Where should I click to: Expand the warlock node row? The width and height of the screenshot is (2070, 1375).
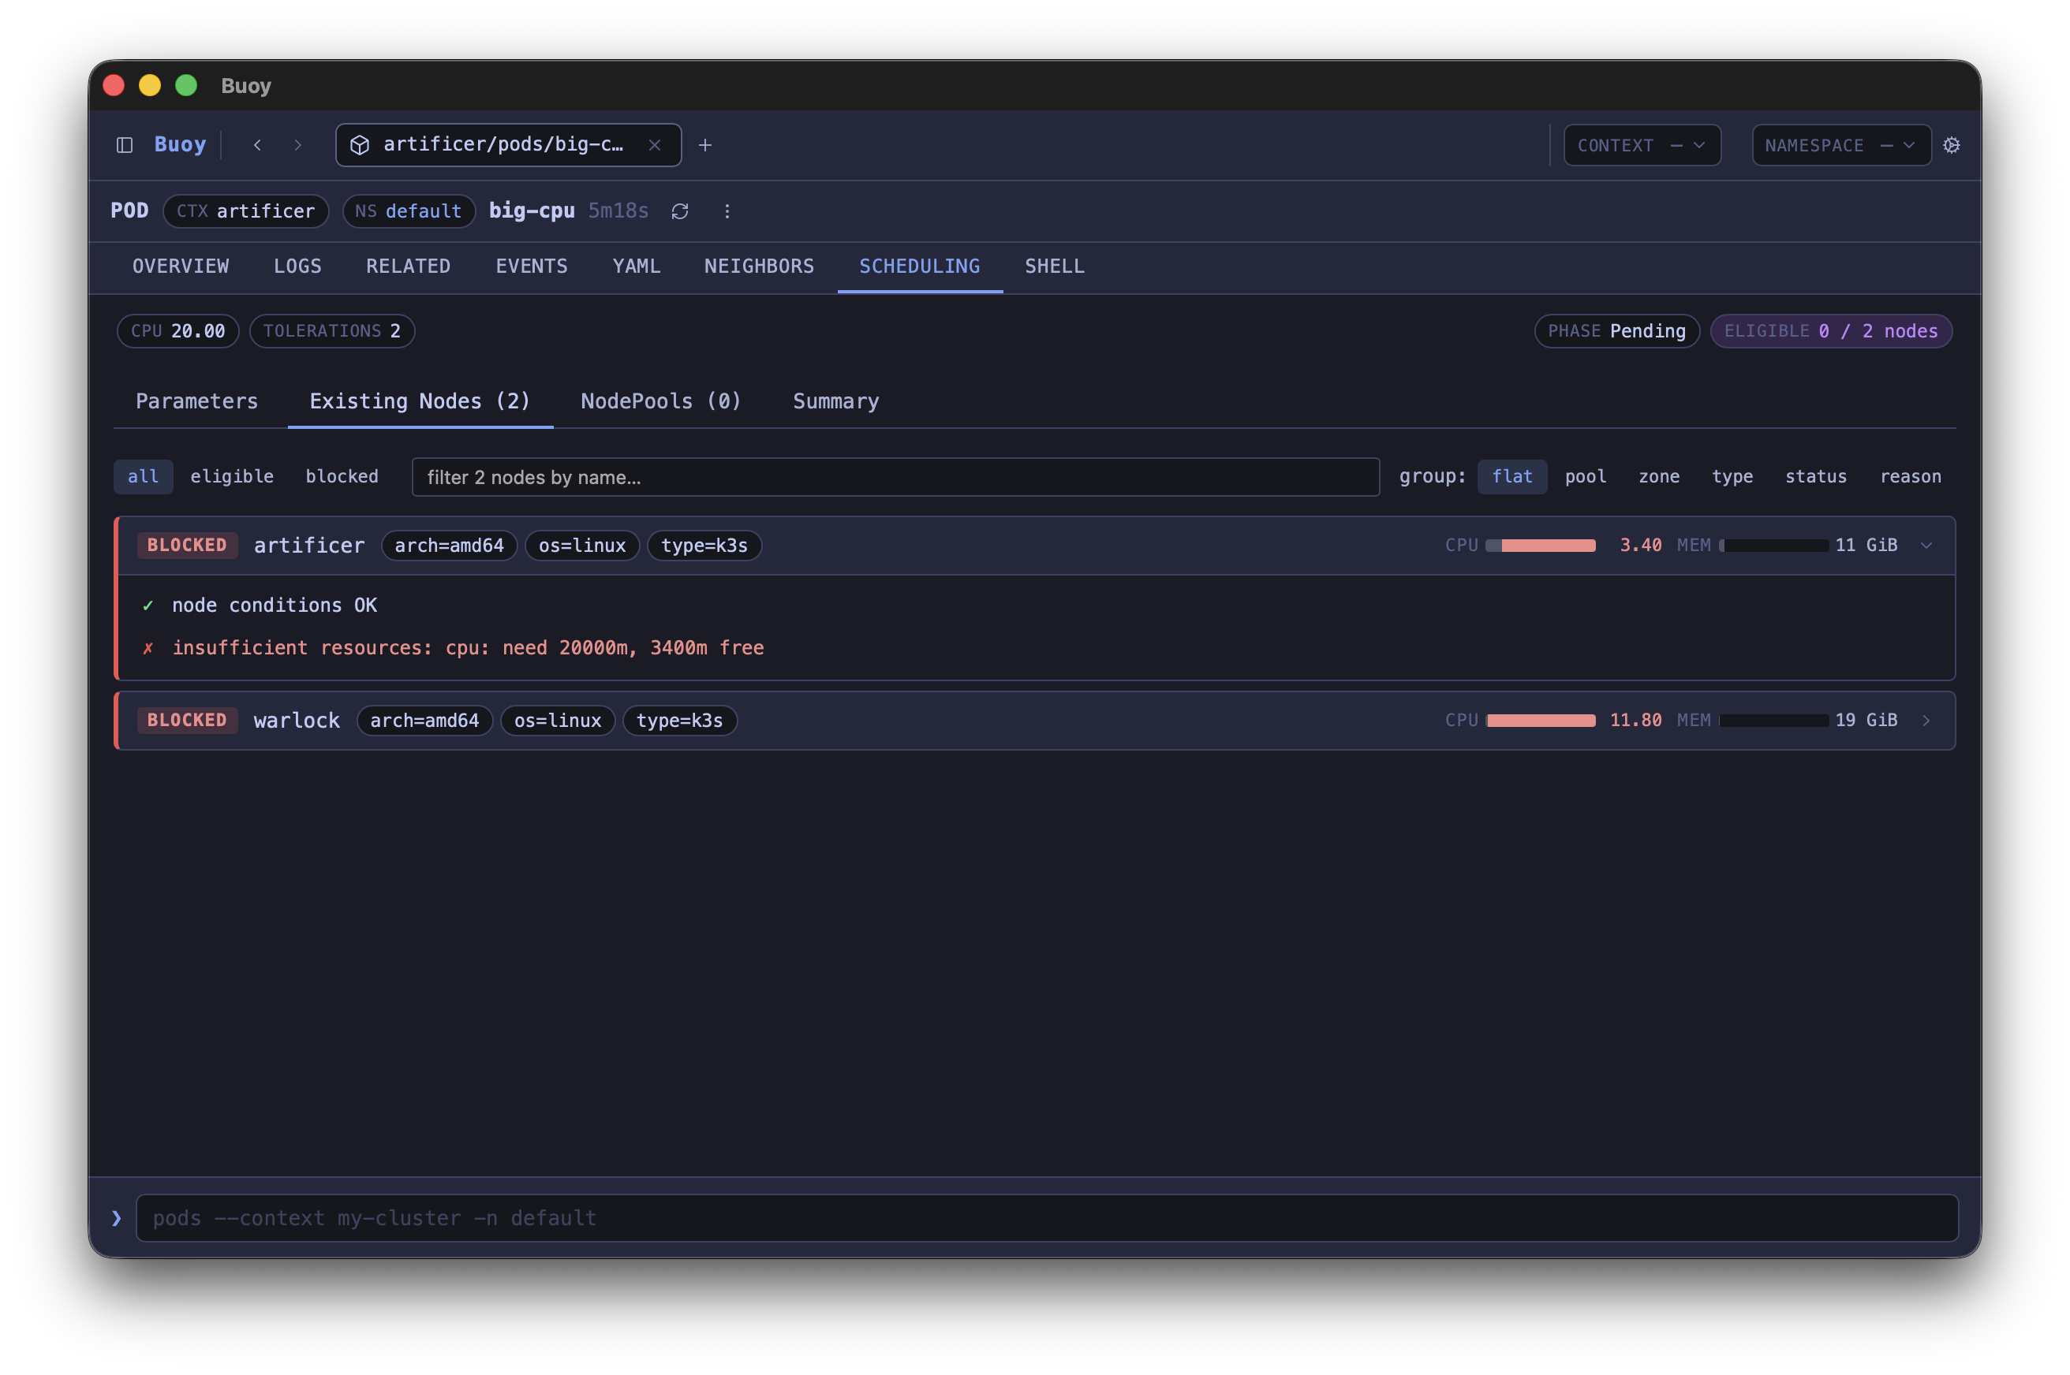(1926, 720)
